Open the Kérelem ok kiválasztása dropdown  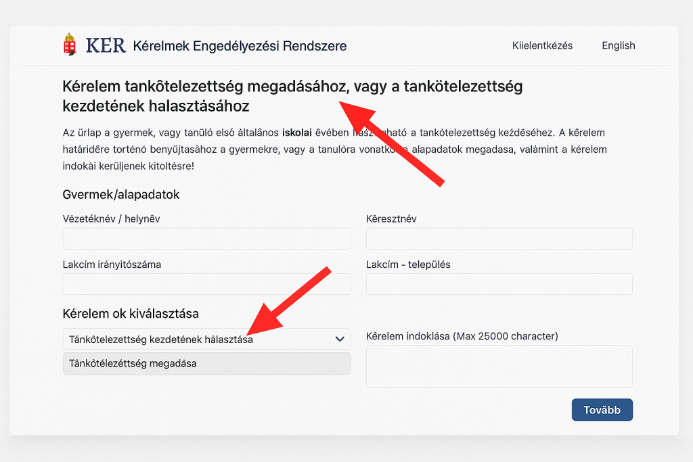click(207, 339)
